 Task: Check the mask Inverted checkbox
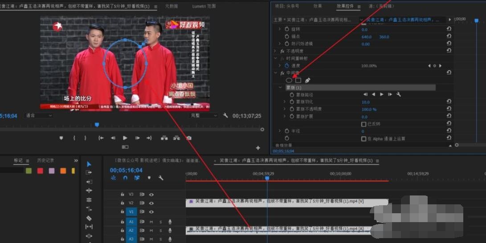pyautogui.click(x=364, y=124)
